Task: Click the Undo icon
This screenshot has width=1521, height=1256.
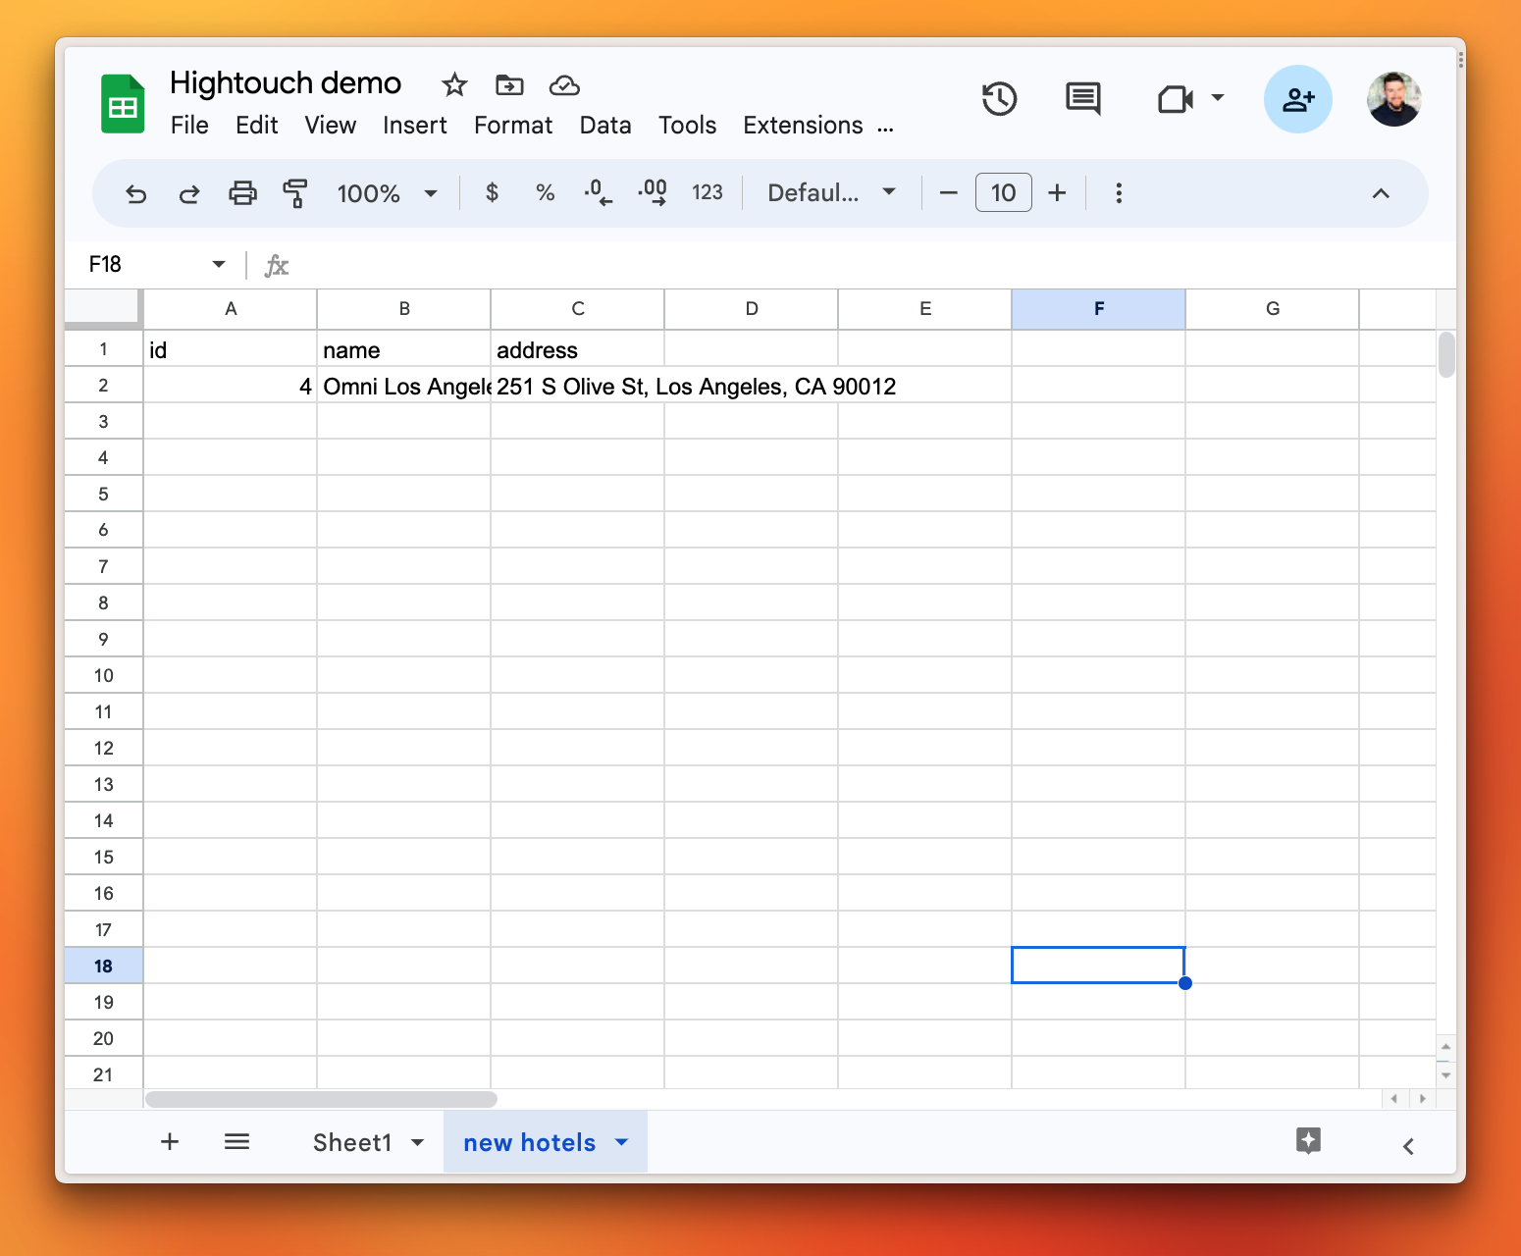Action: [x=135, y=192]
